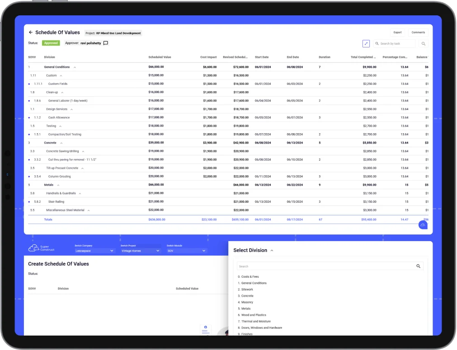Click the Stair Railing row
The image size is (457, 350).
tap(228, 202)
